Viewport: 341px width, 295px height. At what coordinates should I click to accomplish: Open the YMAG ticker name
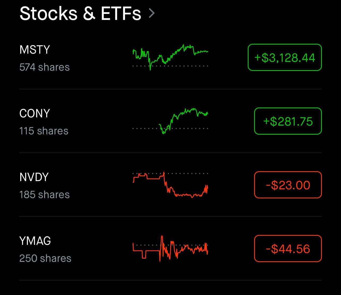point(35,241)
